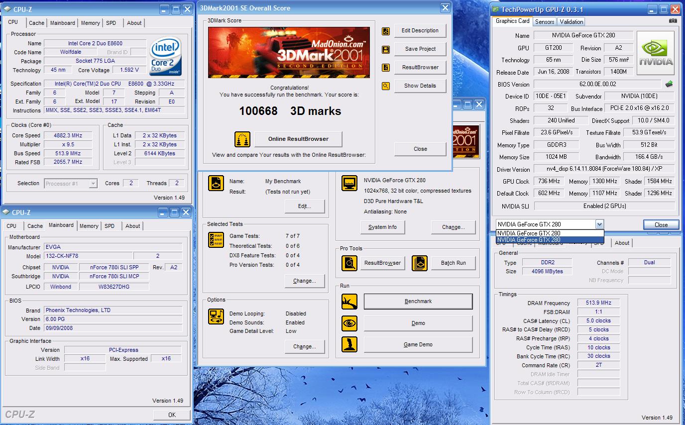Click the System Info button
This screenshot has width=685, height=425.
coord(382,227)
